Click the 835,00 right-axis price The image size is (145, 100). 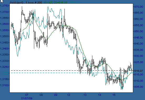click(138, 50)
